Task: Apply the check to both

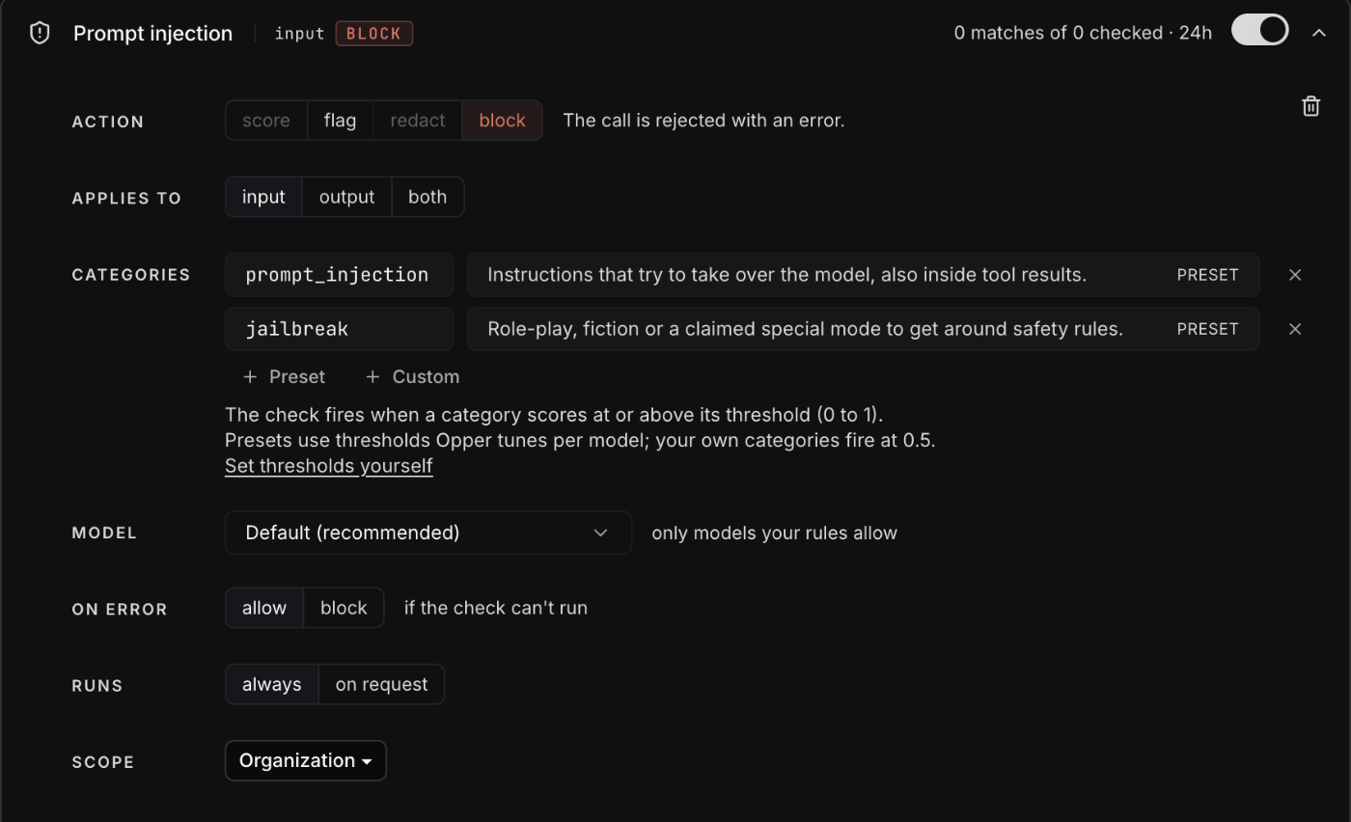Action: (427, 197)
